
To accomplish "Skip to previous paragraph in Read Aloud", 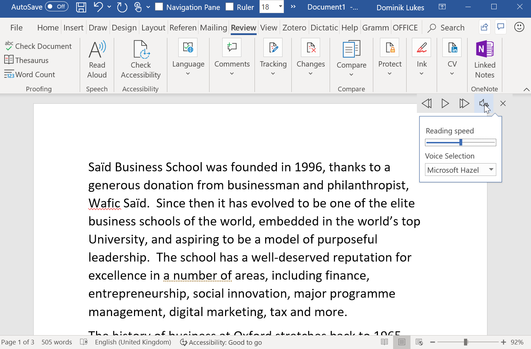I will [x=427, y=103].
